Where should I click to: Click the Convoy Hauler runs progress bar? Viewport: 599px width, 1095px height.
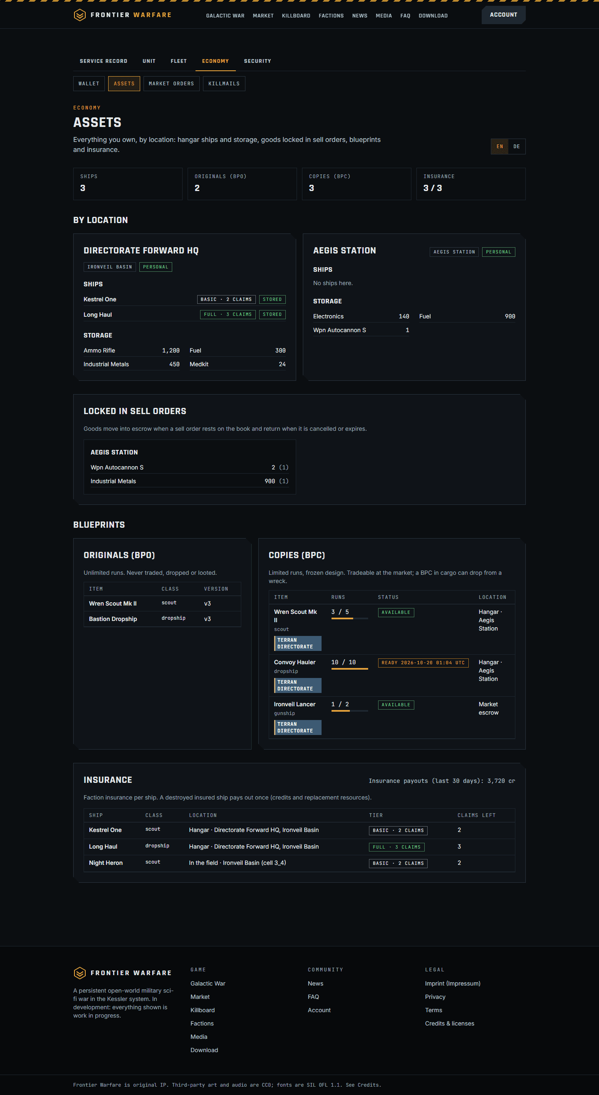pos(350,669)
